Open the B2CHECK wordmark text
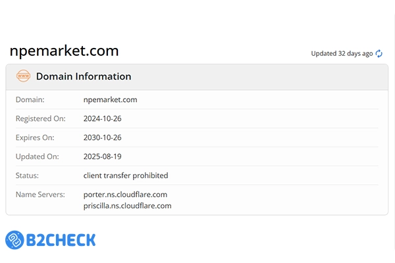This screenshot has height=263, width=395. [62, 240]
